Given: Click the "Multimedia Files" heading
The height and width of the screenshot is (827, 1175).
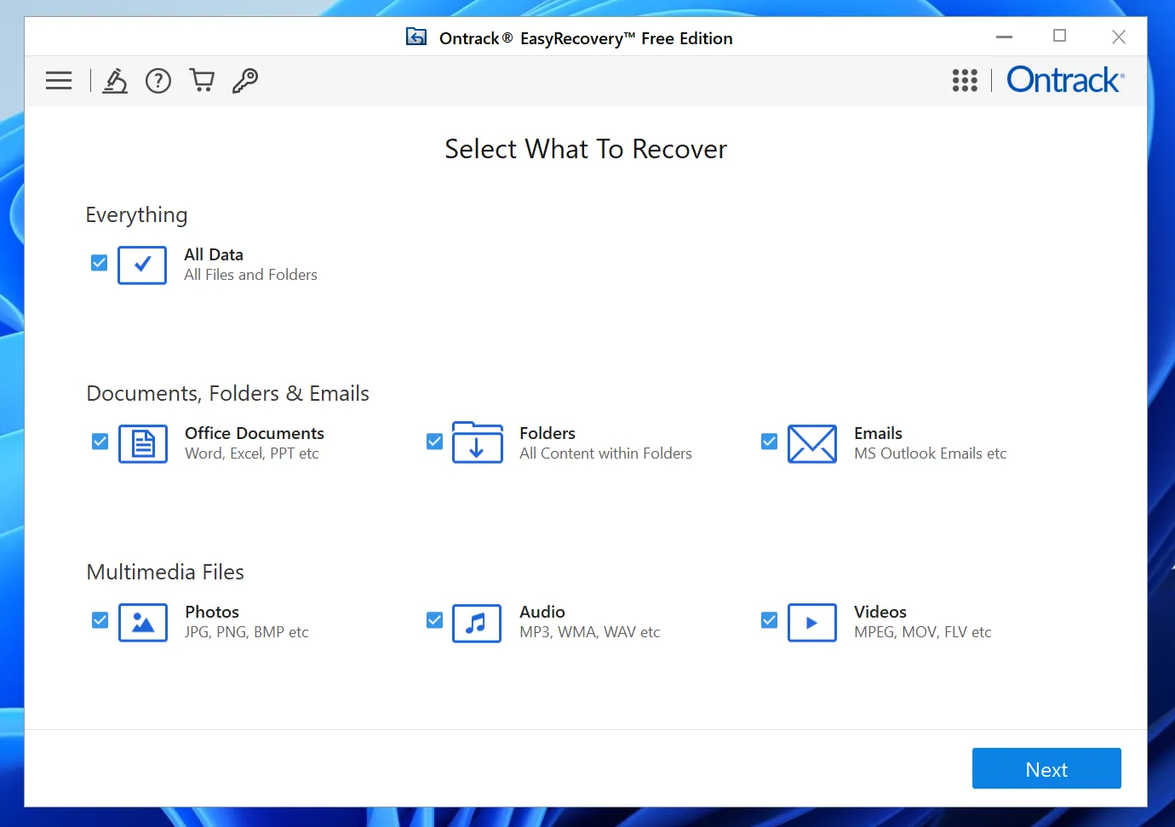Looking at the screenshot, I should (x=165, y=572).
